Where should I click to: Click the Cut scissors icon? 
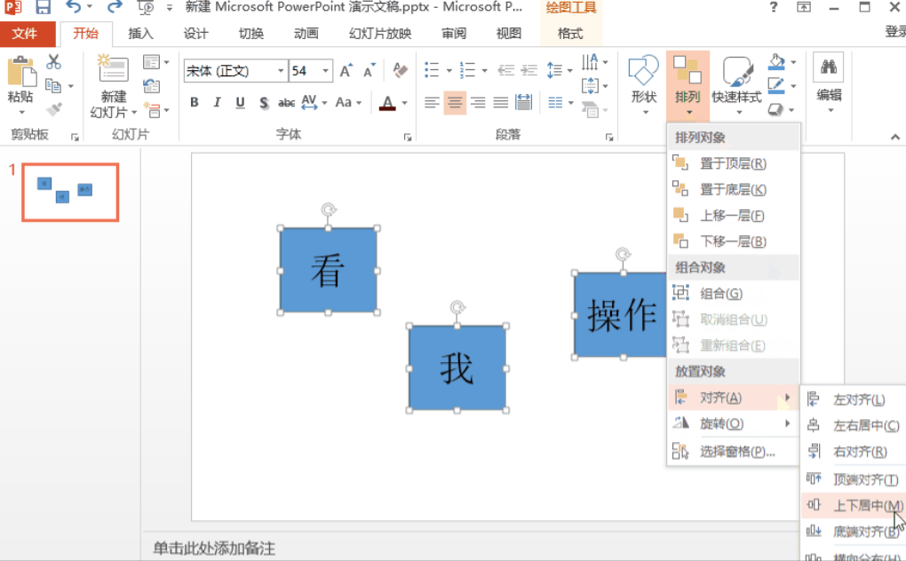coord(53,61)
